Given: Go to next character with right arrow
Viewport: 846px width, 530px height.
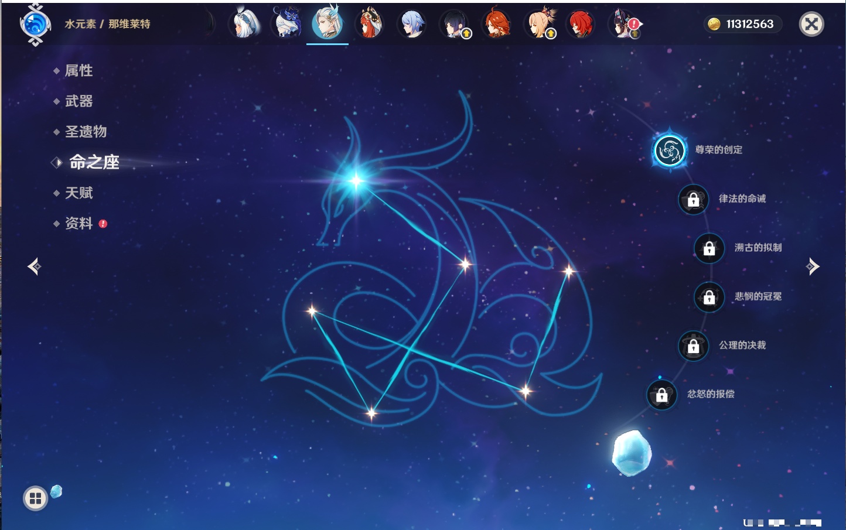Looking at the screenshot, I should pos(813,266).
